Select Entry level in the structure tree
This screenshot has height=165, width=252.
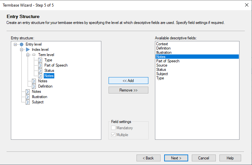pyautogui.click(x=34, y=44)
